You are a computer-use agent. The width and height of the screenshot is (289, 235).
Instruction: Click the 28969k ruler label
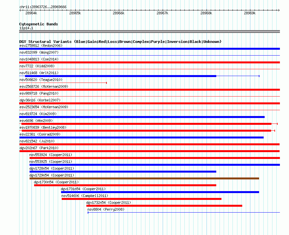tap(250, 13)
